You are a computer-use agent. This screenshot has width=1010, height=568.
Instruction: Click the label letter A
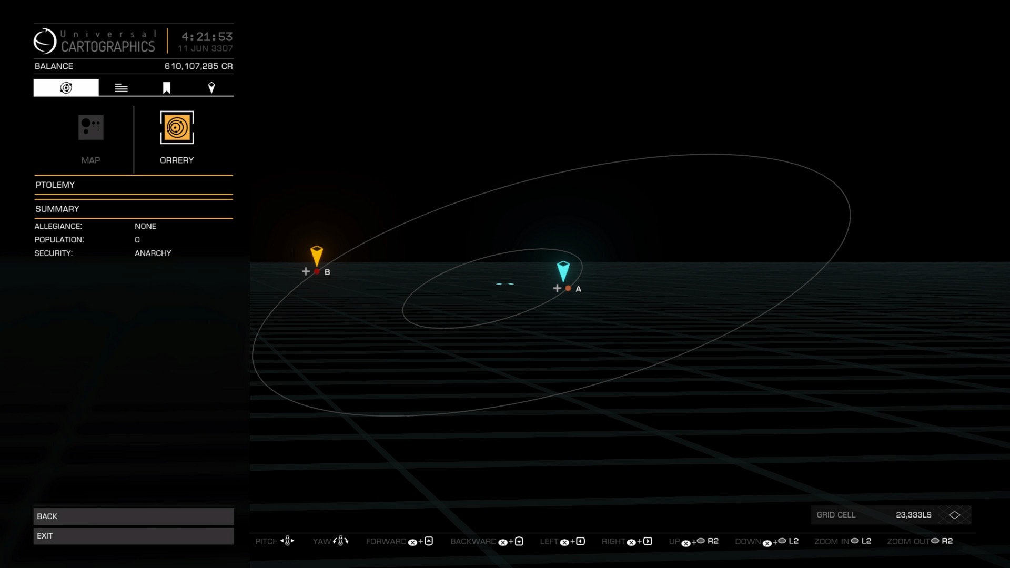(x=579, y=289)
